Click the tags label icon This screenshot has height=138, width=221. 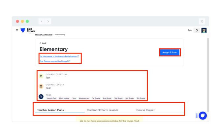pos(41,97)
